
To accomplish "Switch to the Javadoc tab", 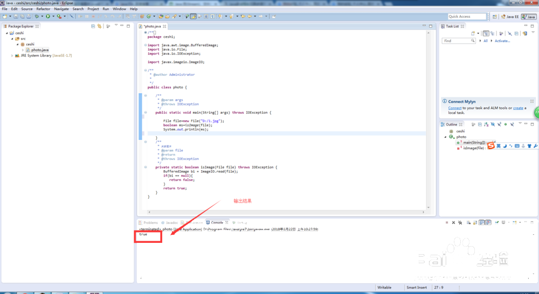I will pos(169,222).
